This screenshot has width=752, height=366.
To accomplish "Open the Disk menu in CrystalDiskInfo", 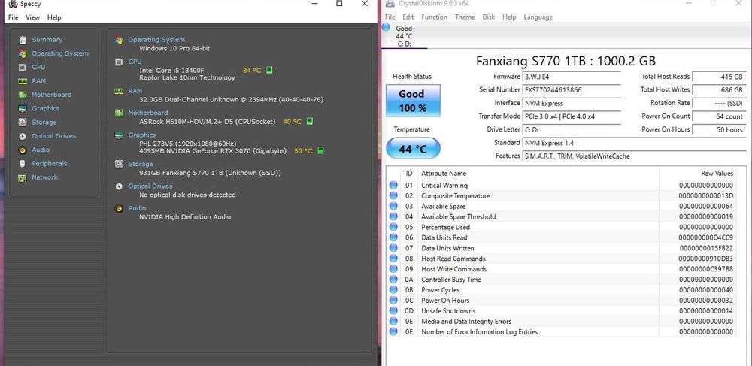I will [489, 17].
